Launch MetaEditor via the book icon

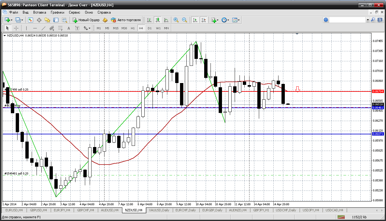(105, 20)
